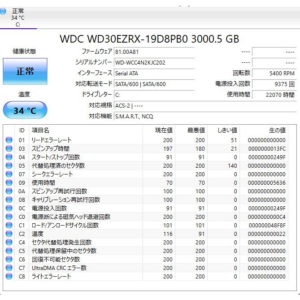The height and width of the screenshot is (300, 300).
Task: Click the firmware field 81.00A81
Action: 154,52
